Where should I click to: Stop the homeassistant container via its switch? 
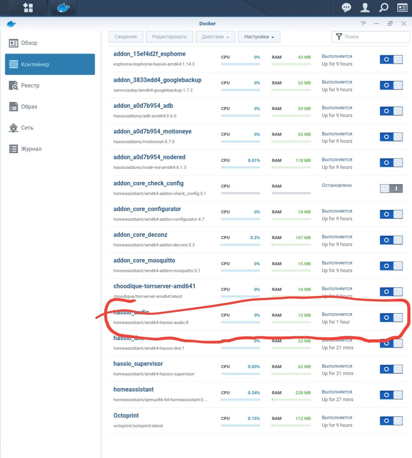[x=391, y=395]
